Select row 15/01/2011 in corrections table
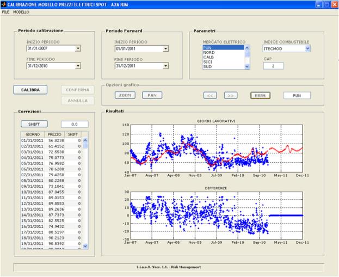The image size is (339, 277). pyautogui.click(x=51, y=221)
